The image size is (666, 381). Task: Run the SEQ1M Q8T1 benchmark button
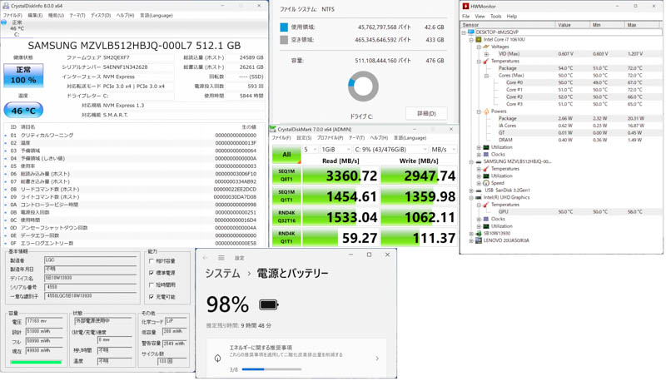point(286,175)
